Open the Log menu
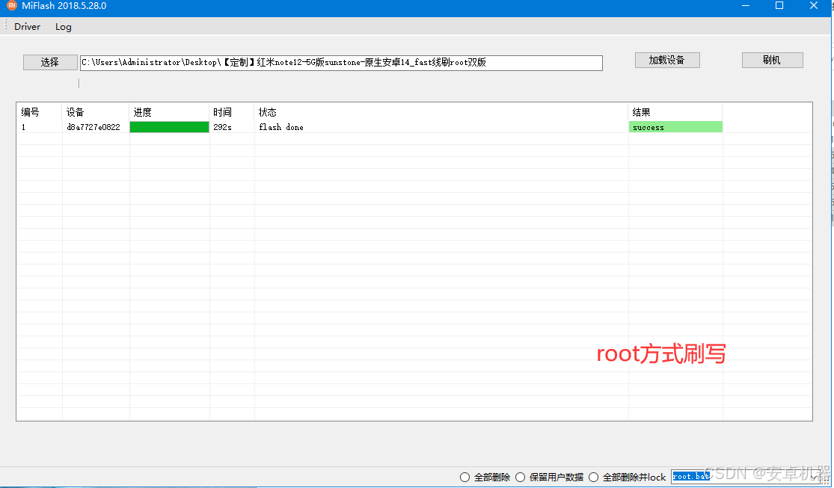The height and width of the screenshot is (488, 834). [64, 27]
